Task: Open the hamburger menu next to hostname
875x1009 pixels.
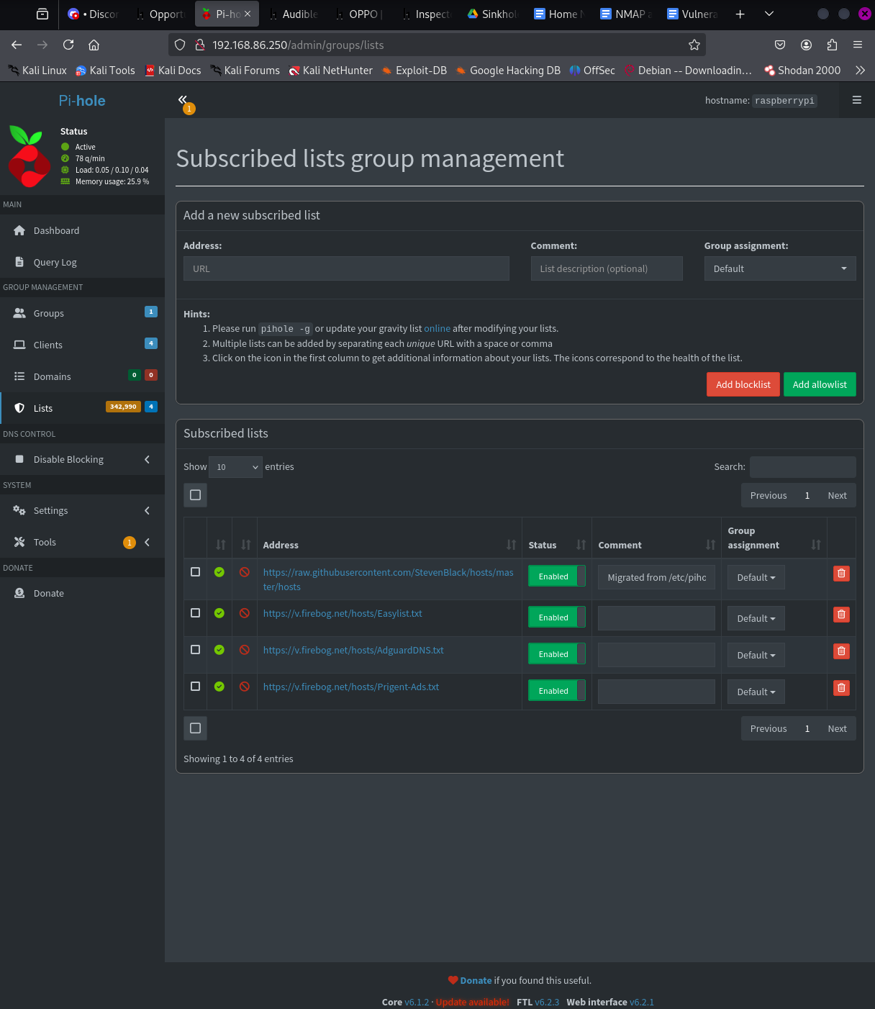Action: click(x=856, y=100)
